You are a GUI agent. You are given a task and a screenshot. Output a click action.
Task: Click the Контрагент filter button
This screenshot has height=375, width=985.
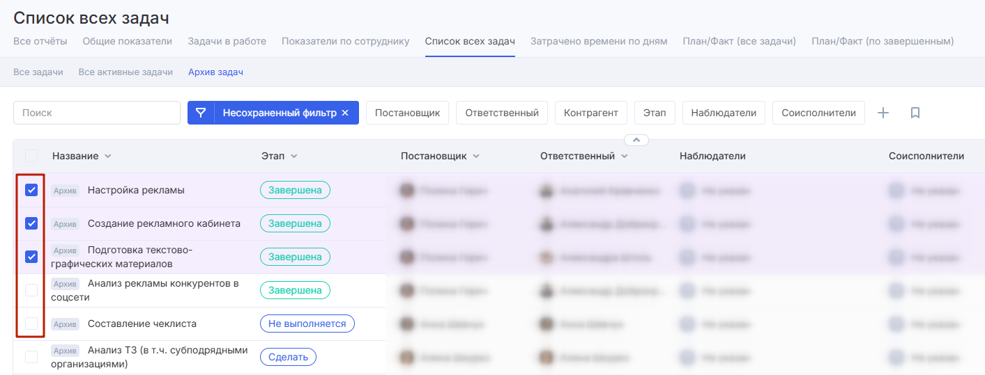(591, 113)
